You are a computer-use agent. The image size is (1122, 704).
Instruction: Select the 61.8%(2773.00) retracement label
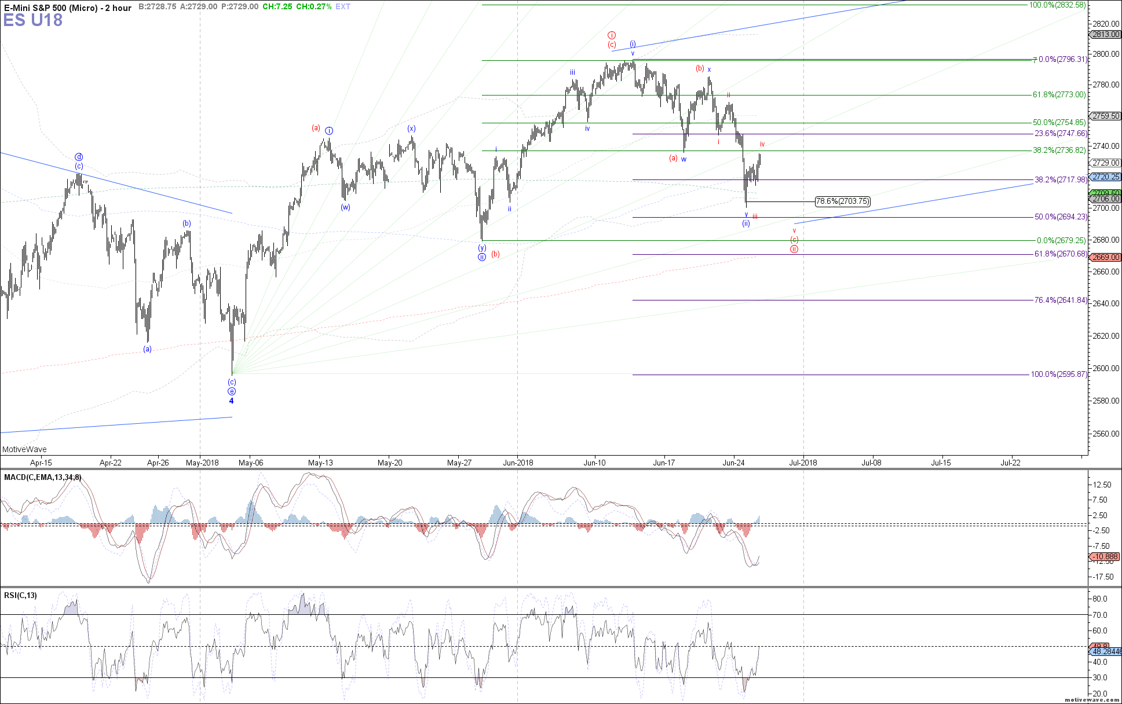[1059, 95]
